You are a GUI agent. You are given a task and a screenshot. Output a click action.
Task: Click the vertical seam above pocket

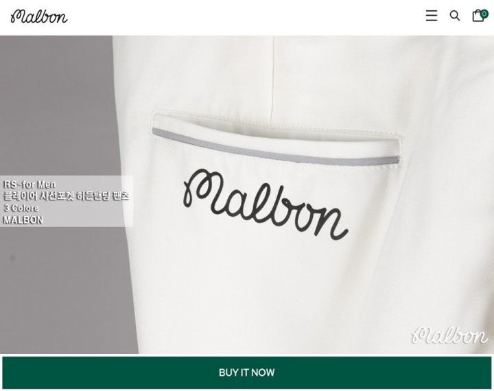coord(272,80)
